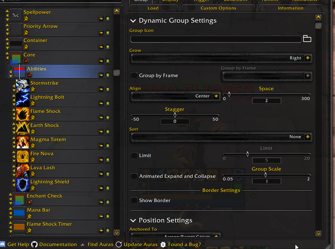Select the Earth Shock aura icon
The image size is (335, 249).
(x=23, y=128)
